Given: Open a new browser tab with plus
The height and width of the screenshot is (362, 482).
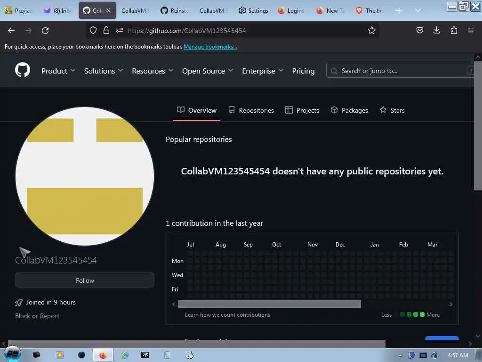Looking at the screenshot, I should pyautogui.click(x=399, y=10).
